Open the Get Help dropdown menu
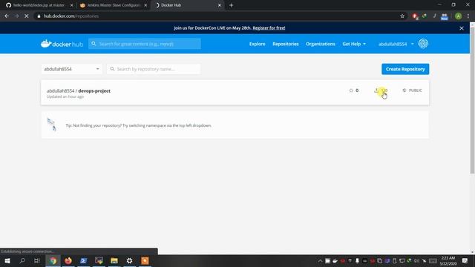 click(x=354, y=44)
